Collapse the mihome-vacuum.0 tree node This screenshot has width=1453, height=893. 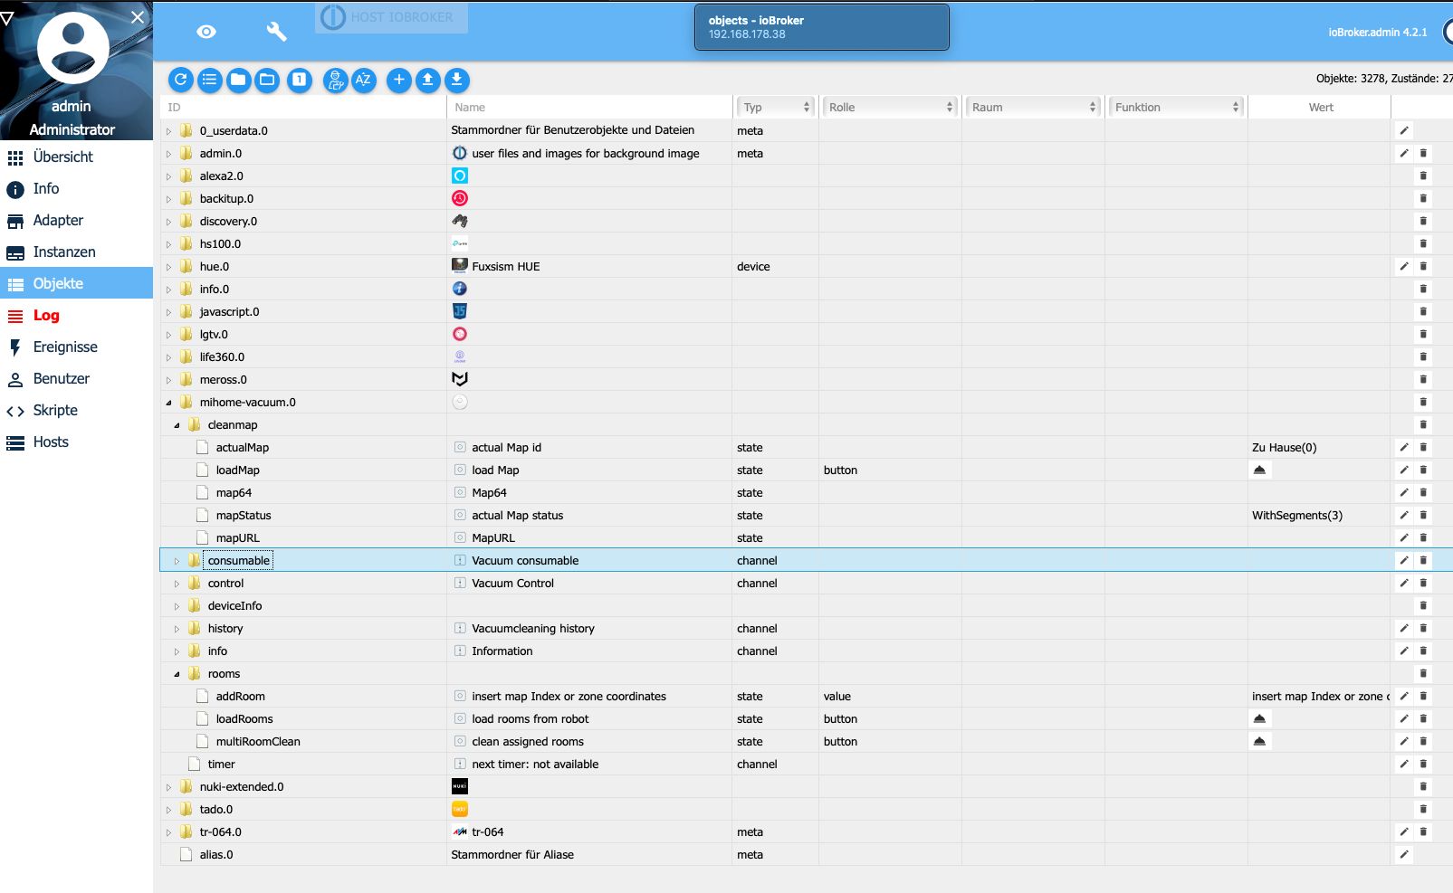click(168, 403)
